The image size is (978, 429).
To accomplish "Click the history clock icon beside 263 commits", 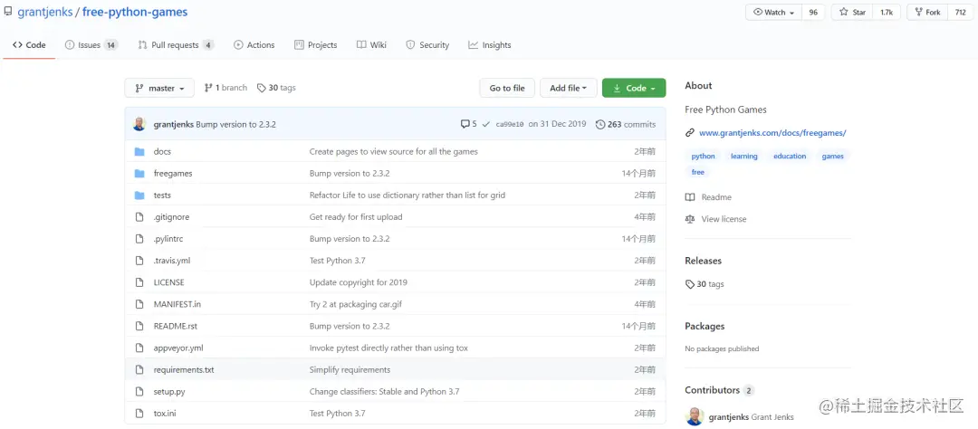I will point(600,124).
